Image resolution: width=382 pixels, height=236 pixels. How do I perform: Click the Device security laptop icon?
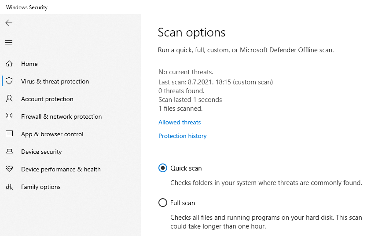(9, 152)
